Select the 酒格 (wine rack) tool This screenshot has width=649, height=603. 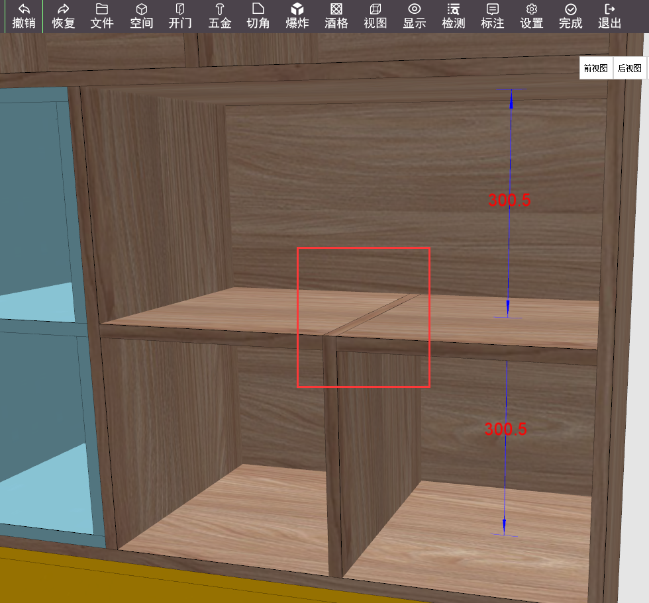(336, 16)
